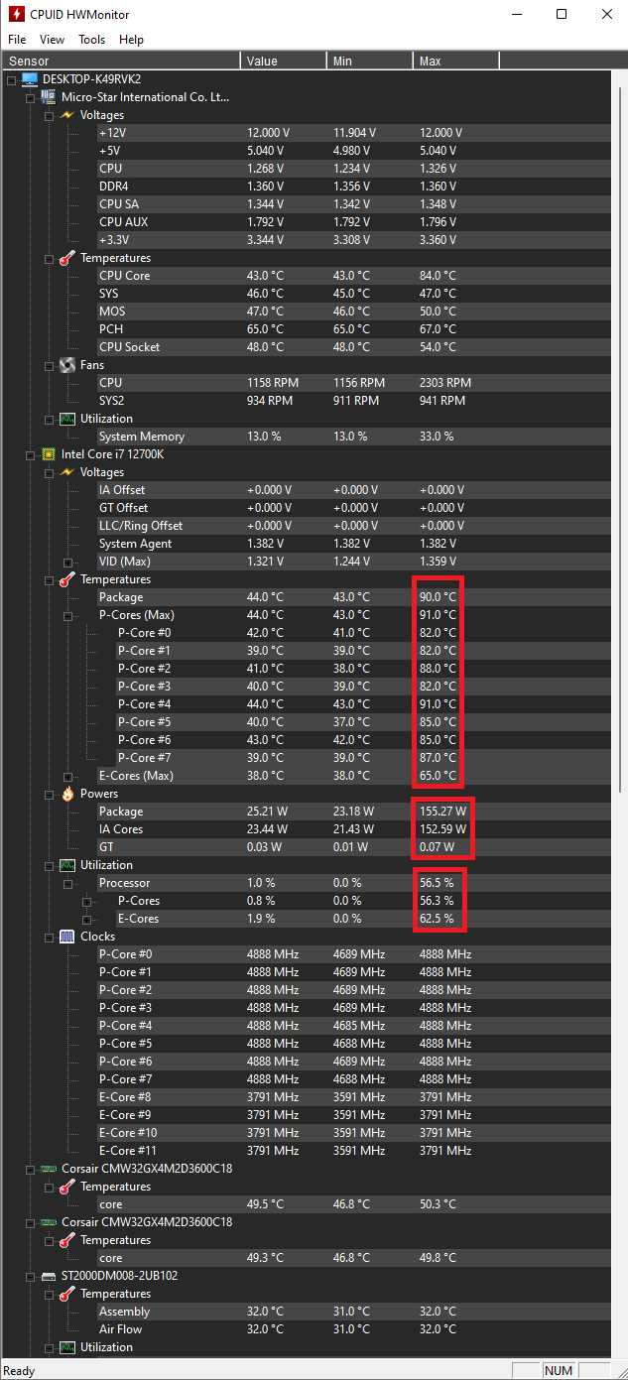Expand the E-Cores utilization node
Screen dimensions: 628x1380
pos(86,919)
